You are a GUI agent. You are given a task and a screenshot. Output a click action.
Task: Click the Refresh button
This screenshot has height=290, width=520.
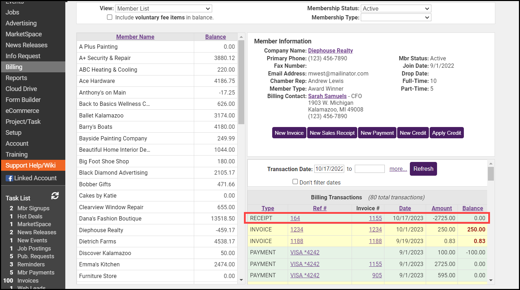(423, 169)
